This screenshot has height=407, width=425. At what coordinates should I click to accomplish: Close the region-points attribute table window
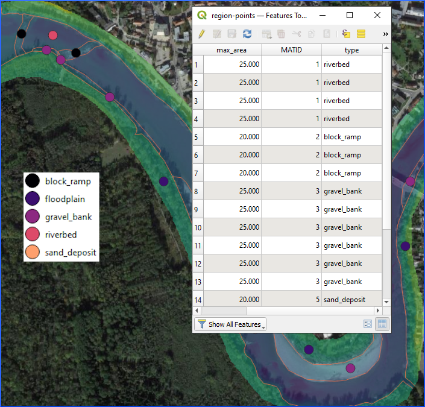pyautogui.click(x=377, y=15)
